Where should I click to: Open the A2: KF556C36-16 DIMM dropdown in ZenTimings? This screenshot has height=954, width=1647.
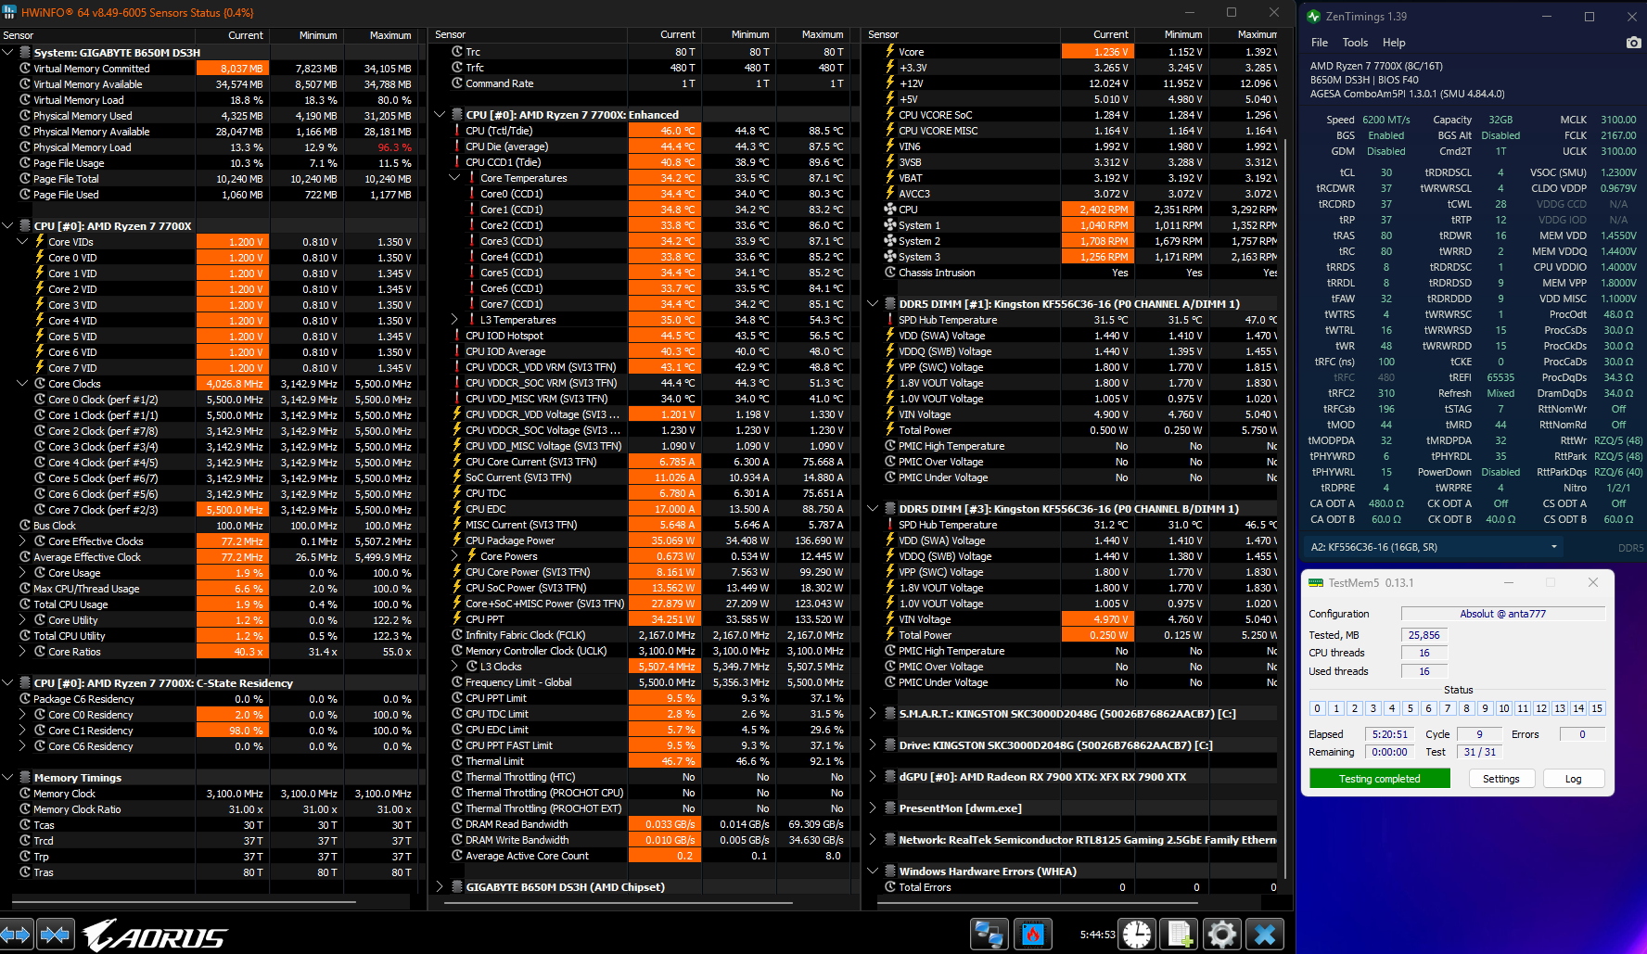pos(1435,547)
